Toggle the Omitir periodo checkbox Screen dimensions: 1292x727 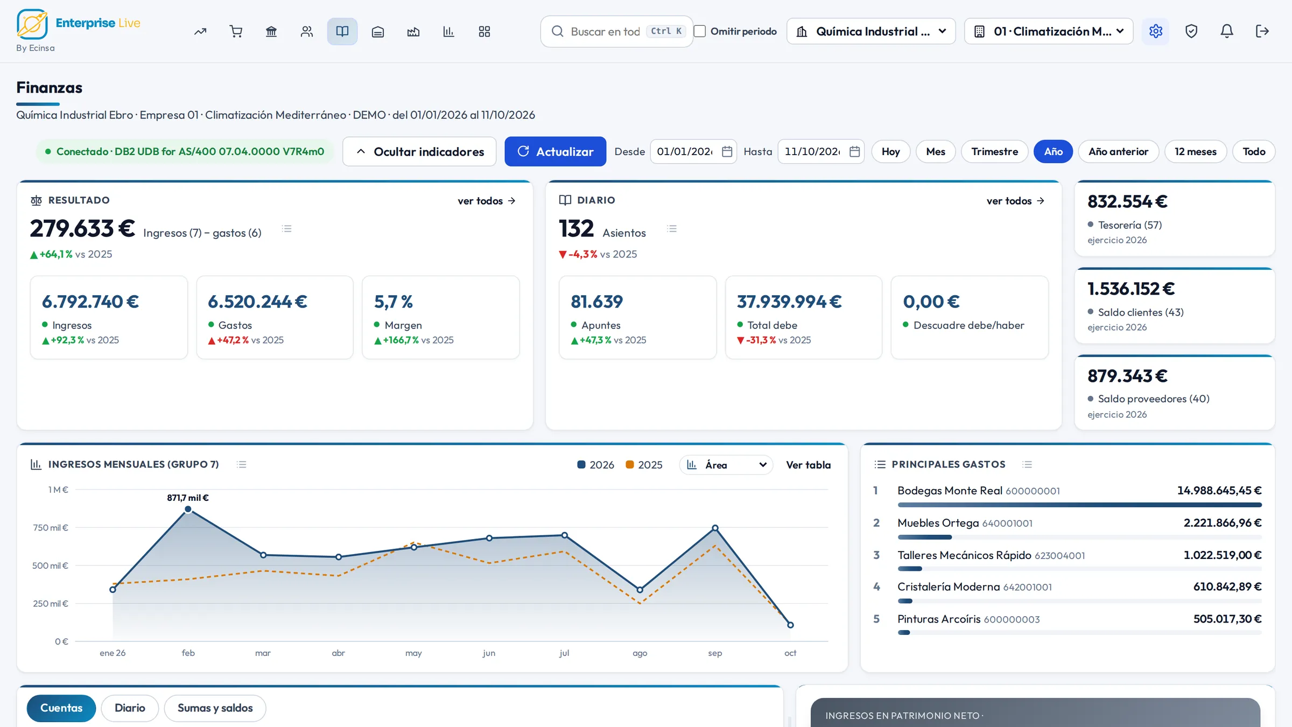tap(700, 31)
